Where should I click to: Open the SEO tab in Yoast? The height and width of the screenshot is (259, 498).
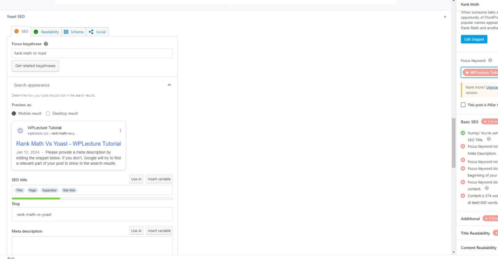21,32
